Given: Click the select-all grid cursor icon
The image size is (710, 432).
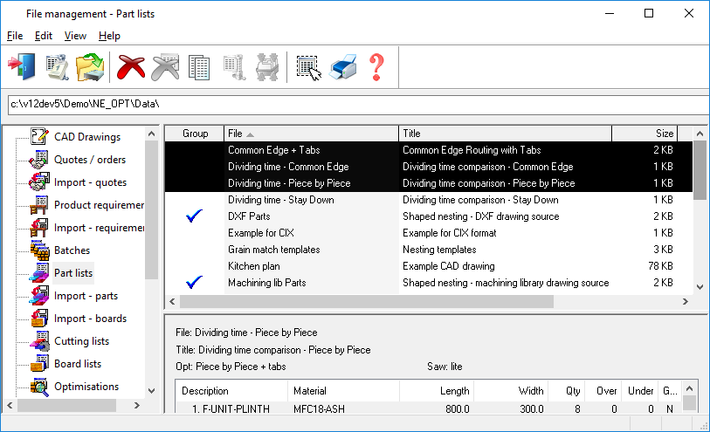Looking at the screenshot, I should pos(309,68).
